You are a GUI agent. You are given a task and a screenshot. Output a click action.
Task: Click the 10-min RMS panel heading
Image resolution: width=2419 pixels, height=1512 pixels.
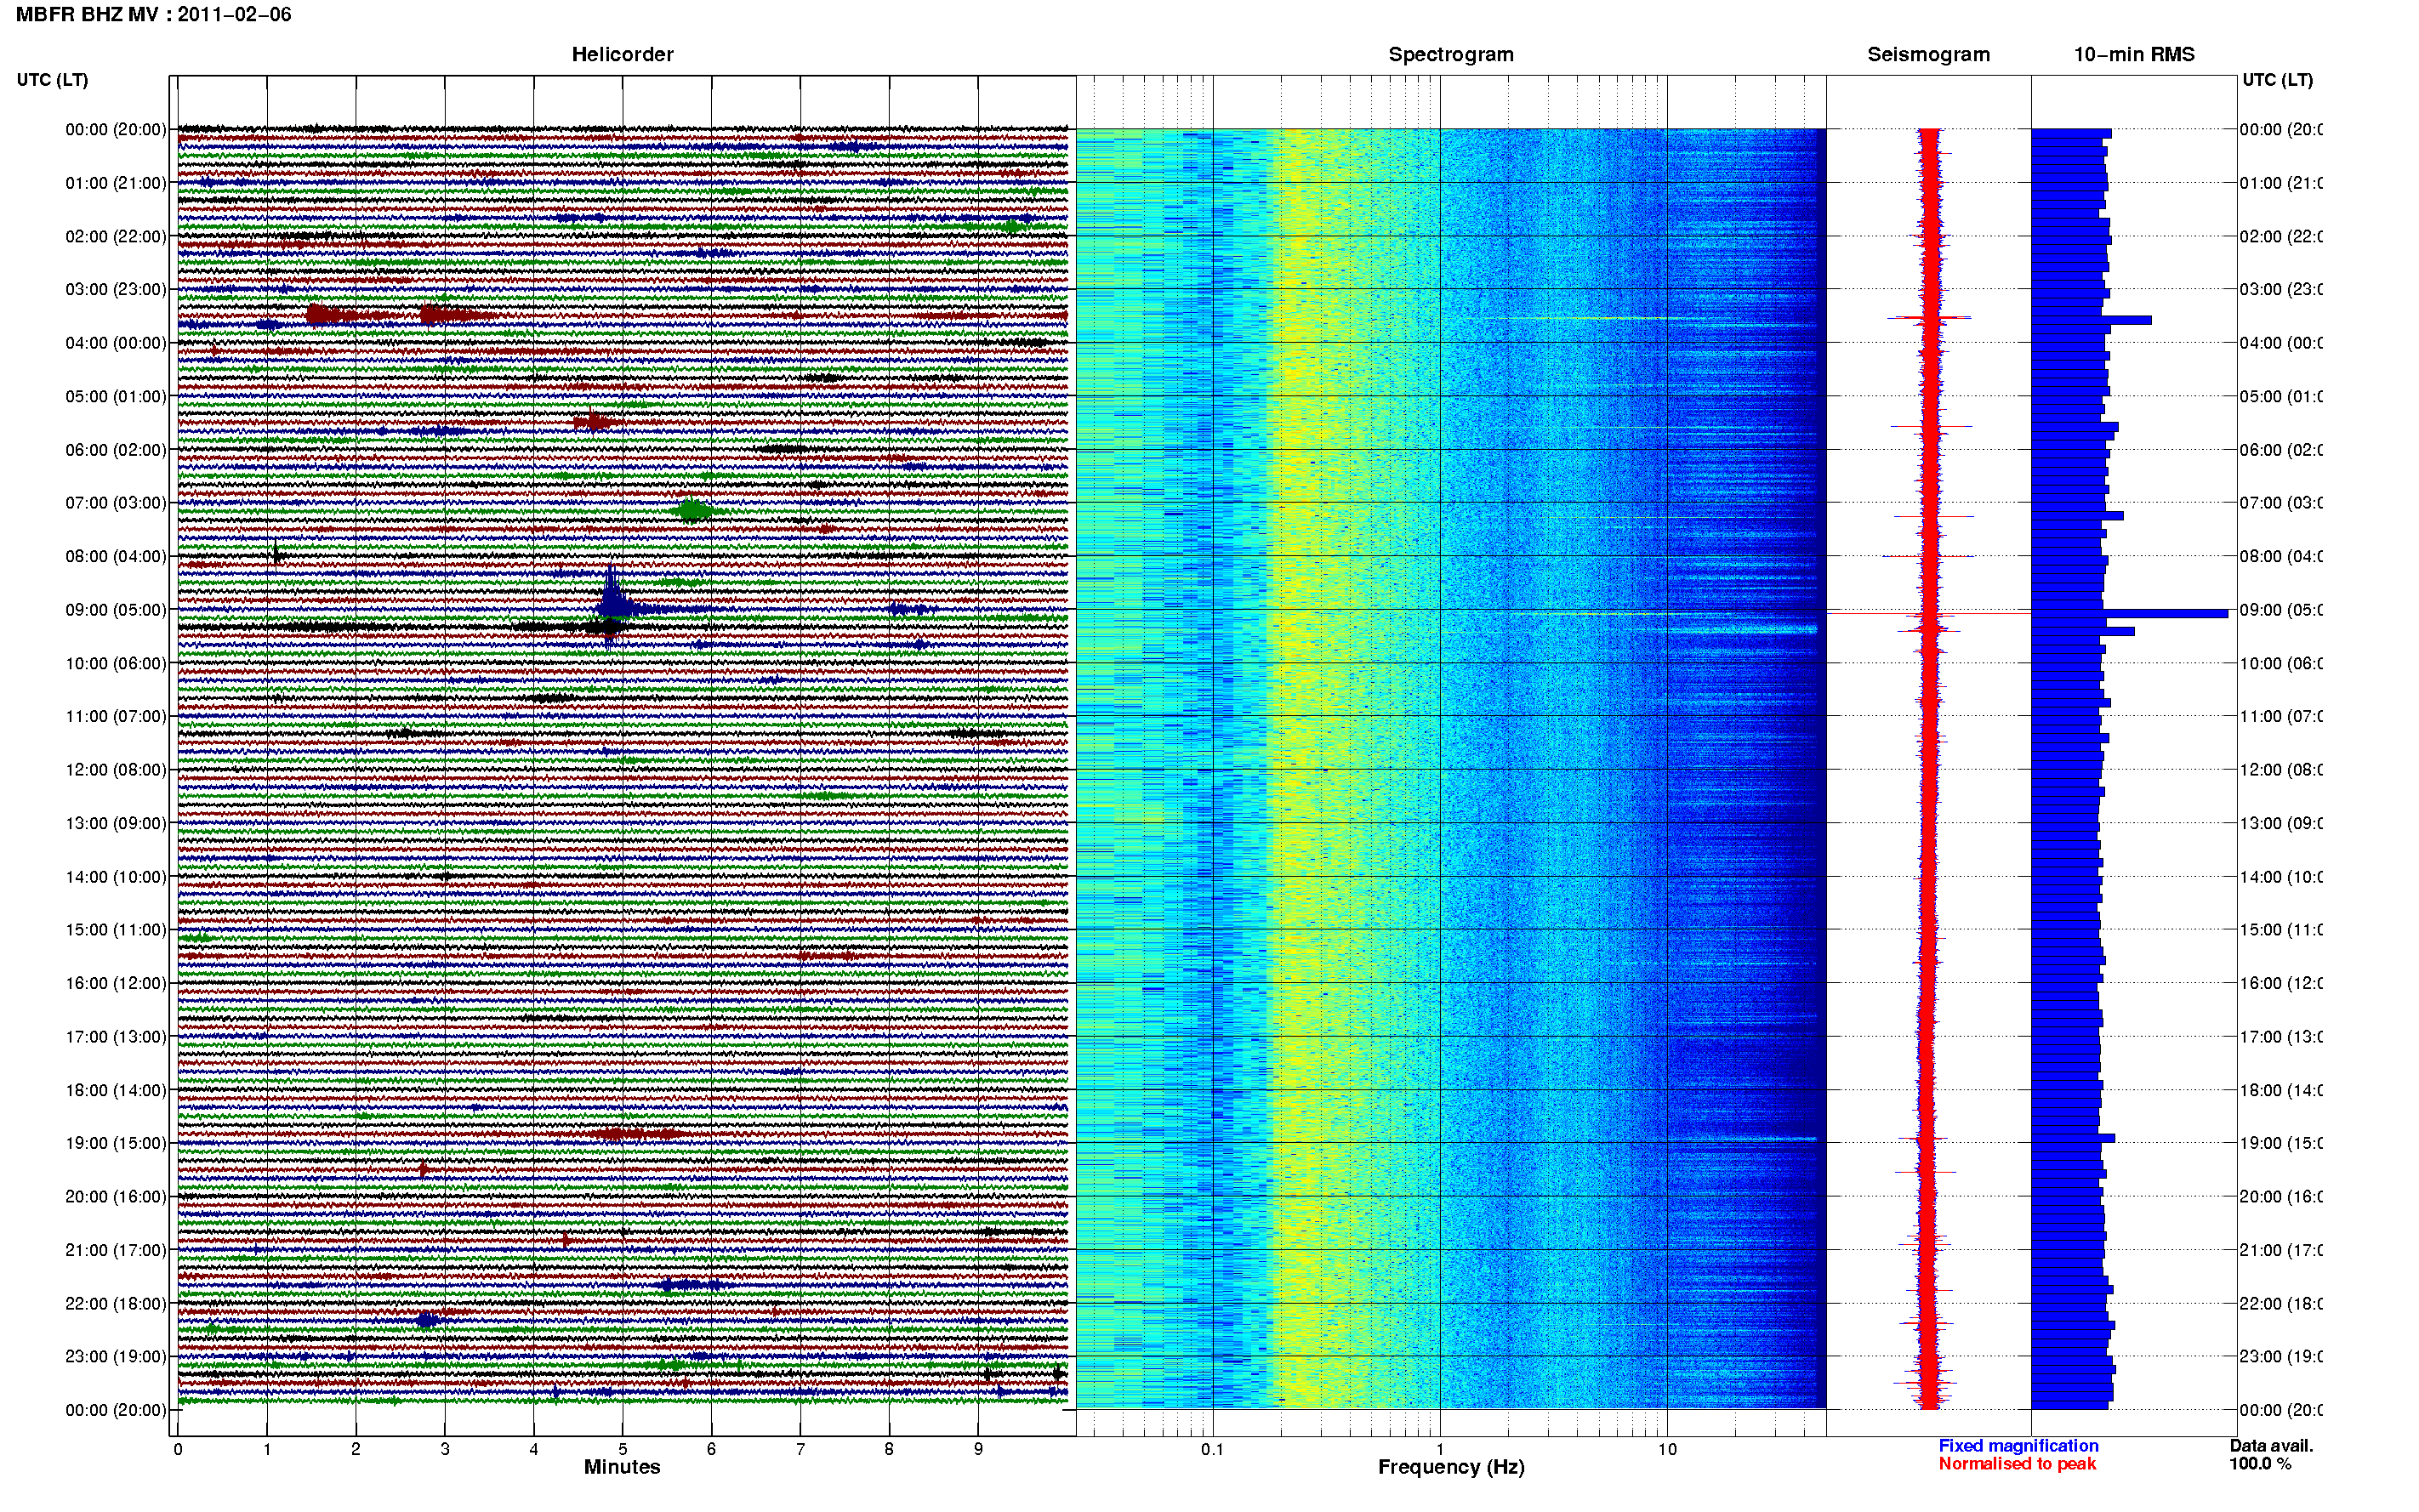coord(2134,55)
